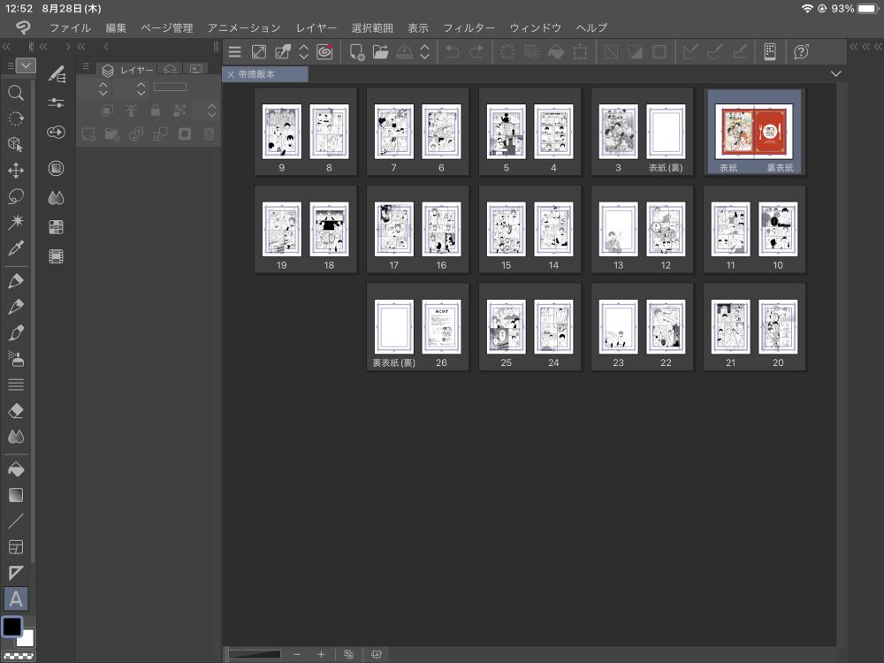Select the Operation object tool
The height and width of the screenshot is (663, 884).
(x=16, y=144)
